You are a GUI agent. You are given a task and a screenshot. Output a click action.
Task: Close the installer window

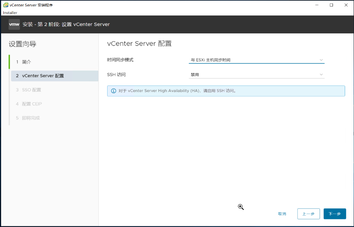346,5
